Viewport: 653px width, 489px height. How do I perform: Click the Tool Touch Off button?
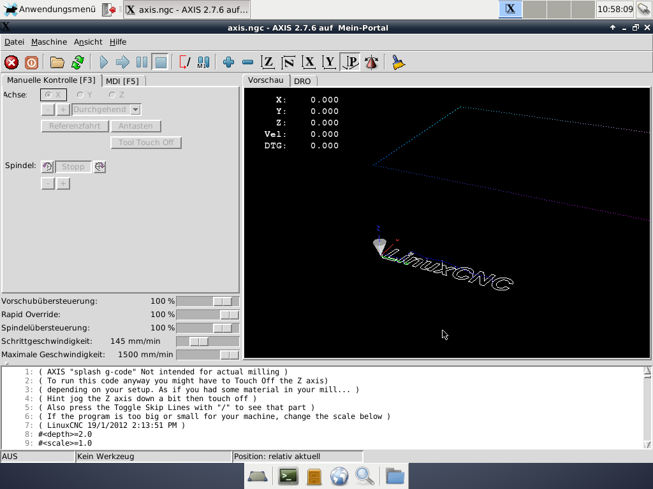tap(146, 143)
